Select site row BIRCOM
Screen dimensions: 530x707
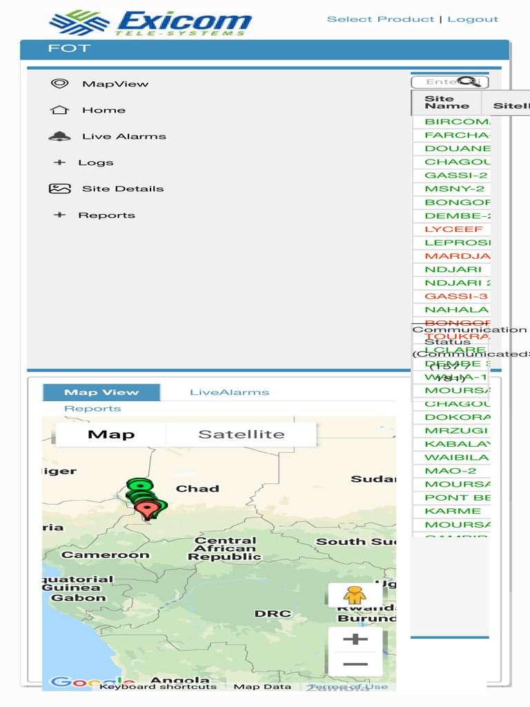pos(451,122)
